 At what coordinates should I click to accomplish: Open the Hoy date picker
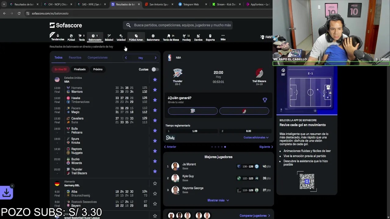(x=140, y=58)
